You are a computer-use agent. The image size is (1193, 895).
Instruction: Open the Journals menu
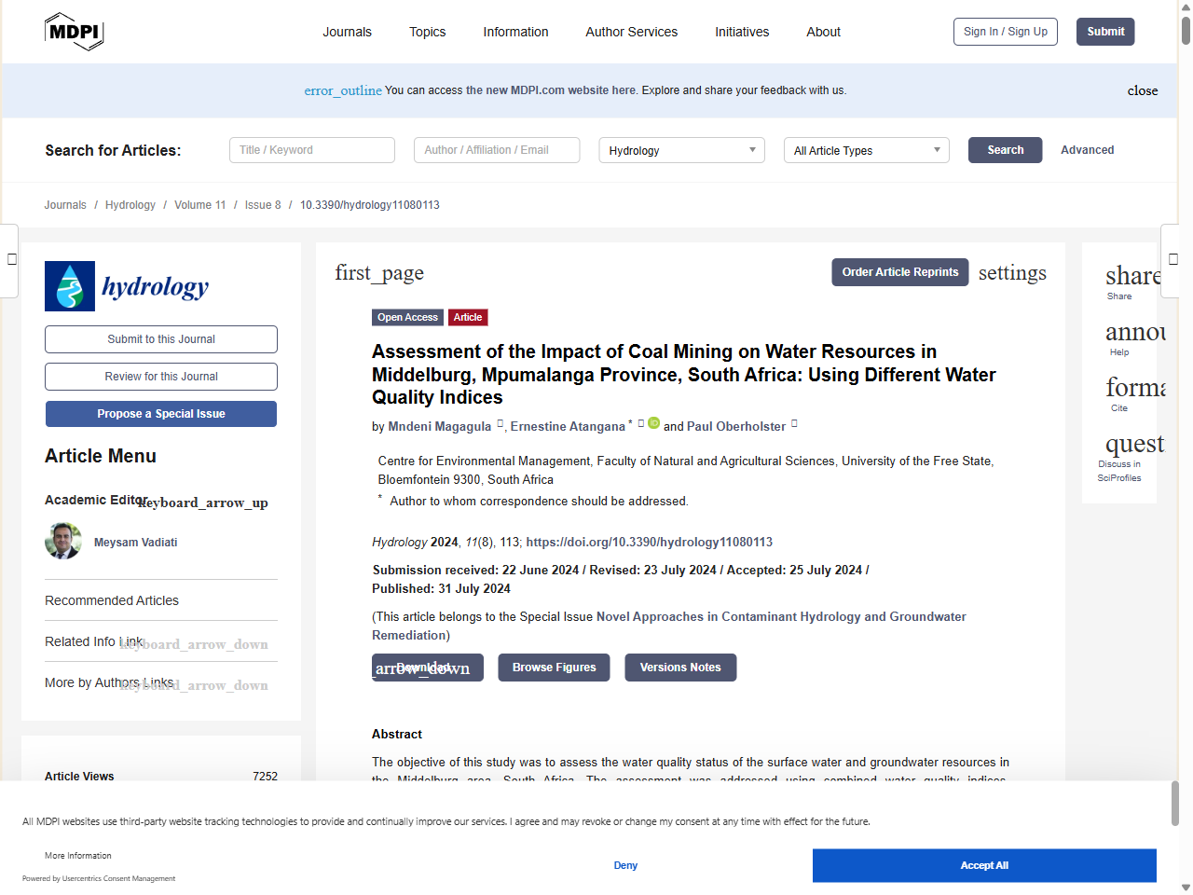click(347, 32)
